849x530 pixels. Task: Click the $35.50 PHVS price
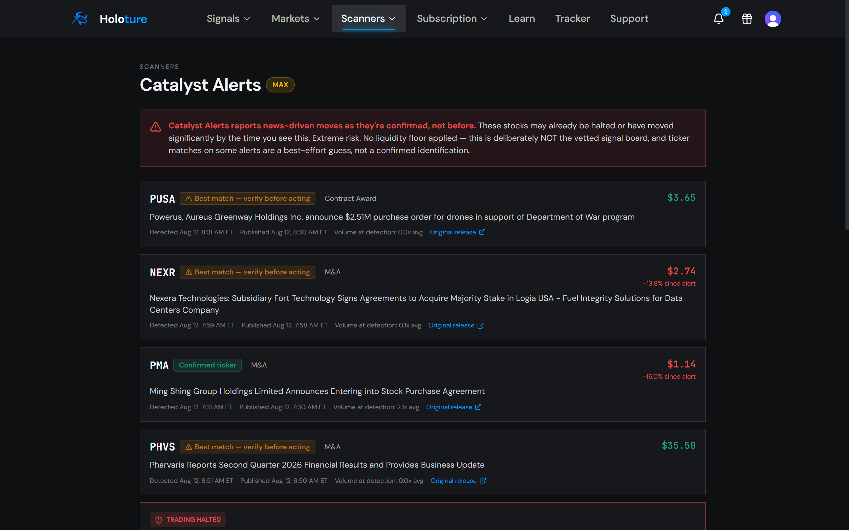pos(679,445)
